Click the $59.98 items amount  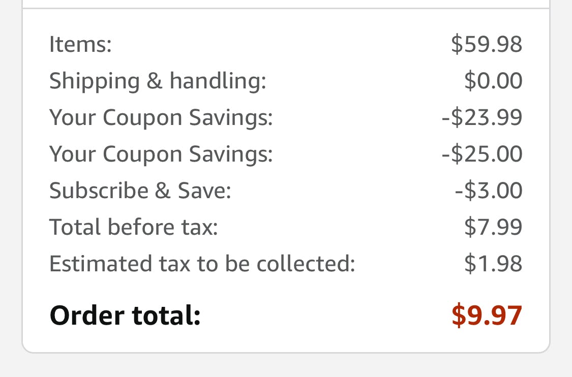tap(487, 44)
